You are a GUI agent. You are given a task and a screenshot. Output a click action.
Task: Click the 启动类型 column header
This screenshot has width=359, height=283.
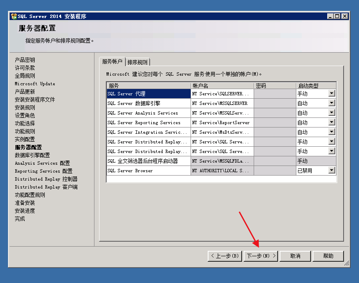[316, 86]
